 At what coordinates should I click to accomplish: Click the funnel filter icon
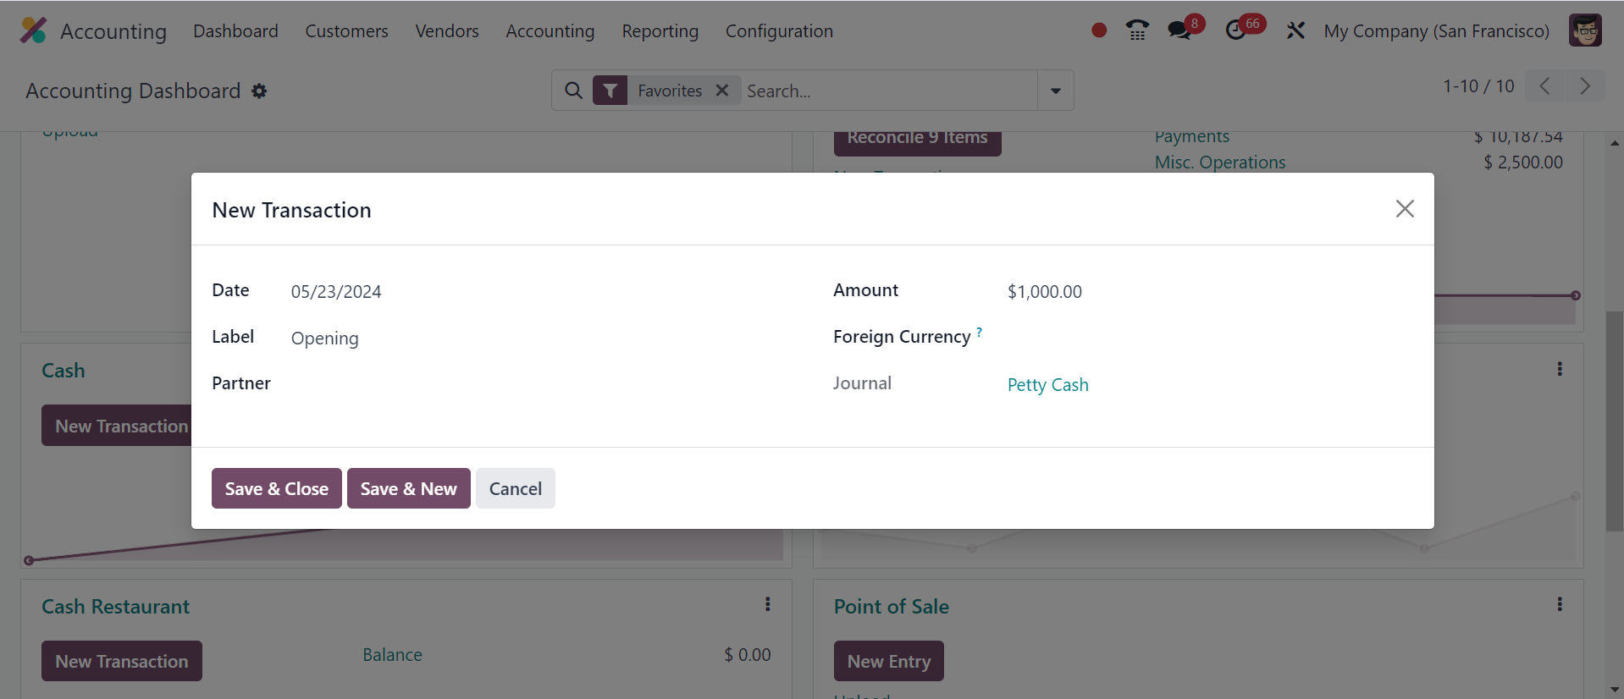[610, 91]
